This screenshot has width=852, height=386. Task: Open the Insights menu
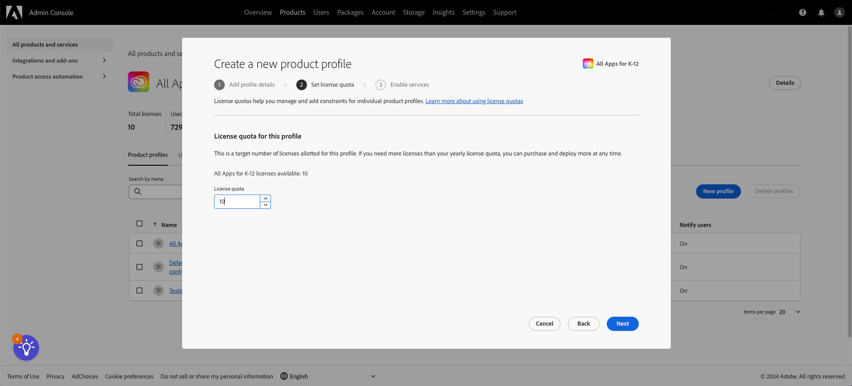point(443,12)
